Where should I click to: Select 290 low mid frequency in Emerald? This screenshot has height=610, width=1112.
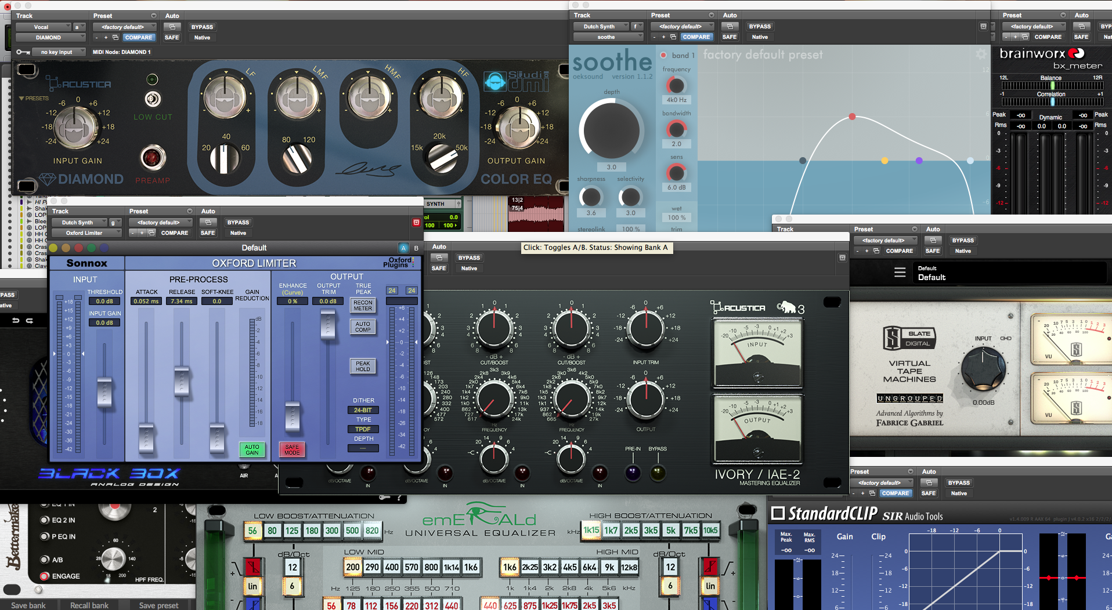click(x=372, y=567)
